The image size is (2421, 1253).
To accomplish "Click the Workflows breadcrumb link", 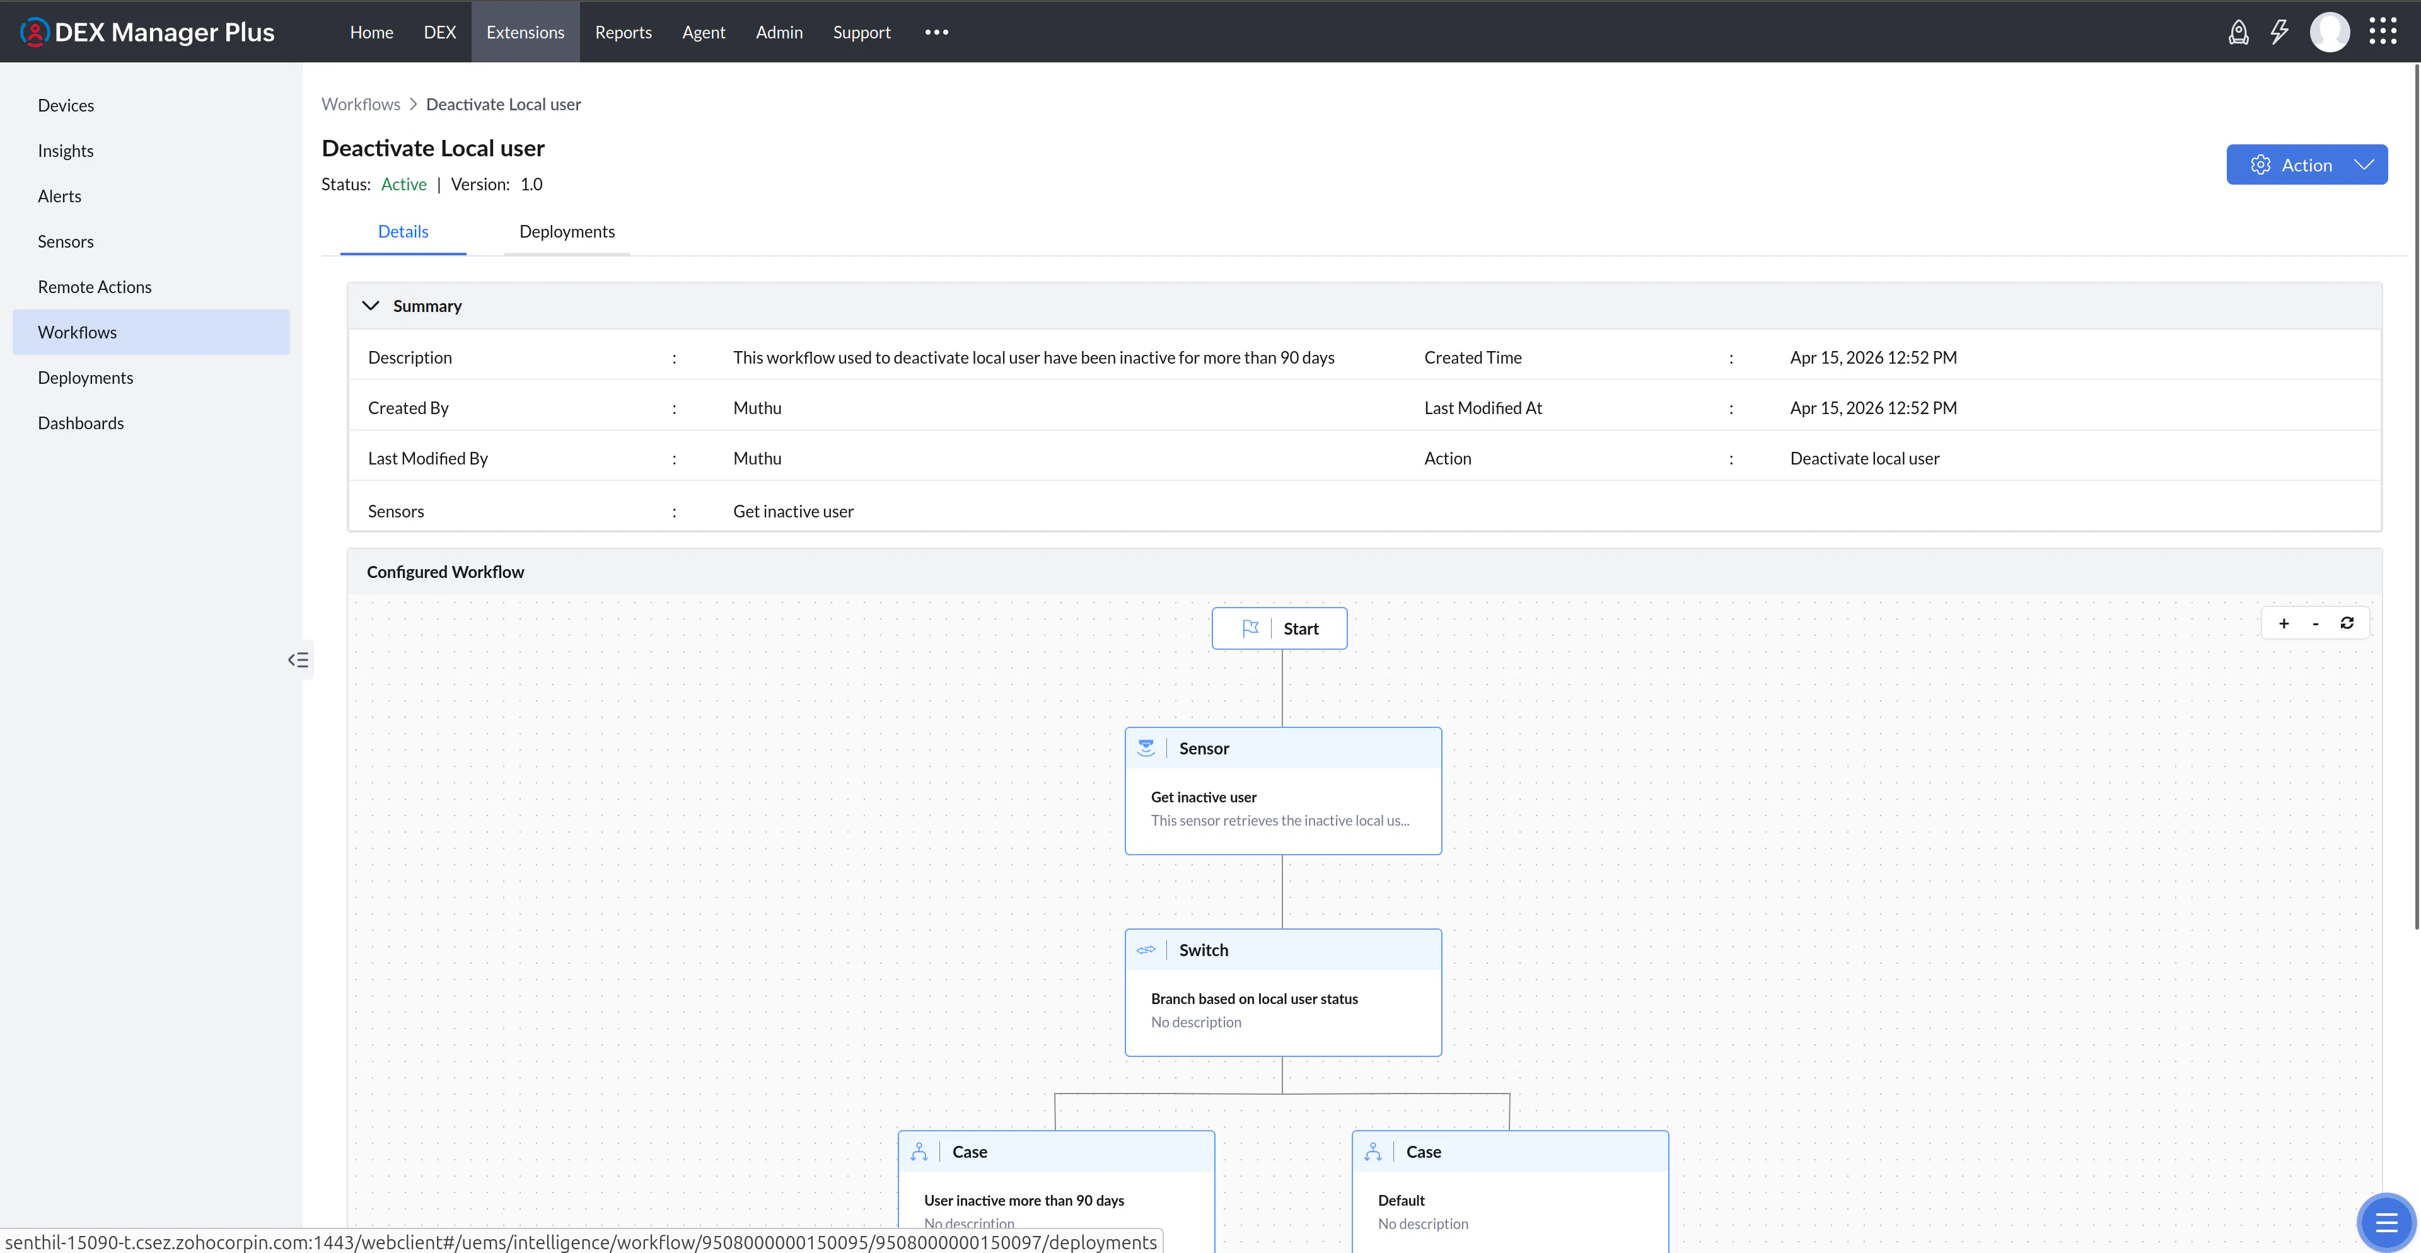I will tap(361, 104).
